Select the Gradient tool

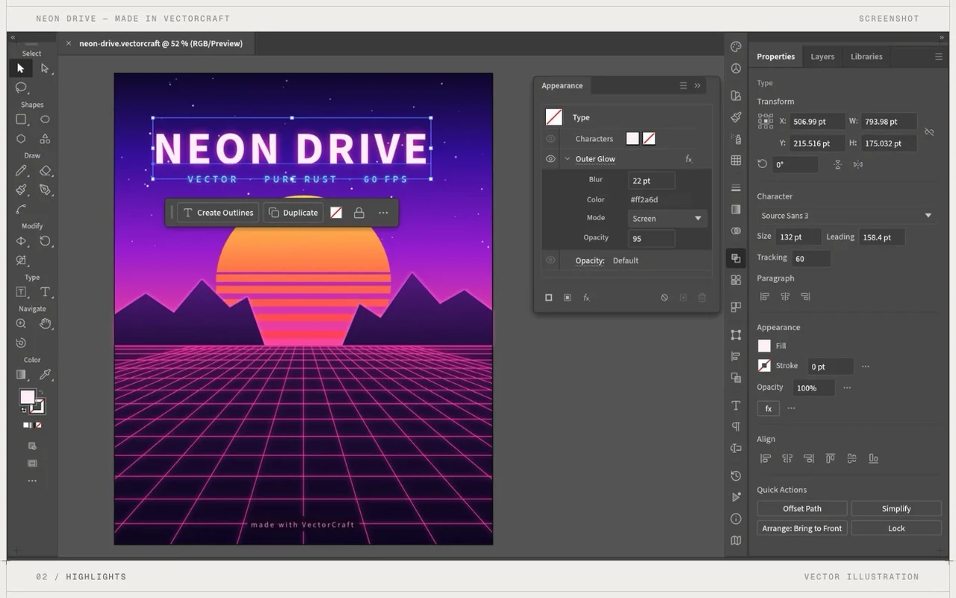[x=21, y=375]
